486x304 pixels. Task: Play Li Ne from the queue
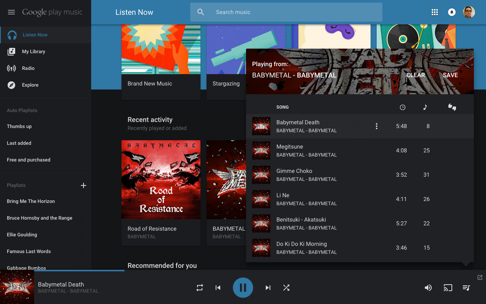click(360, 199)
